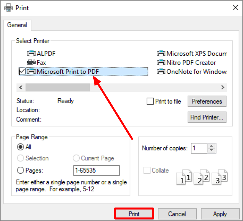Select the ALPDF printer name
Viewport: 243px width, 221px height.
[x=46, y=53]
